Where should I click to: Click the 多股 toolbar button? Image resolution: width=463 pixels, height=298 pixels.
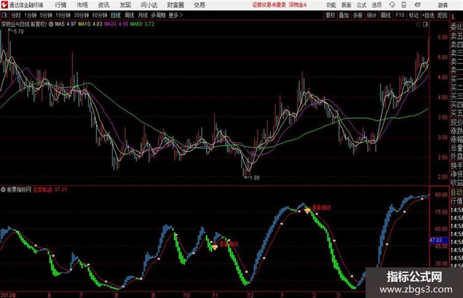(358, 15)
